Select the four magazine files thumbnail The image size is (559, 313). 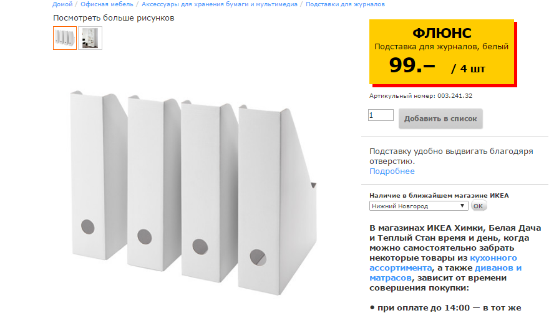tap(65, 38)
